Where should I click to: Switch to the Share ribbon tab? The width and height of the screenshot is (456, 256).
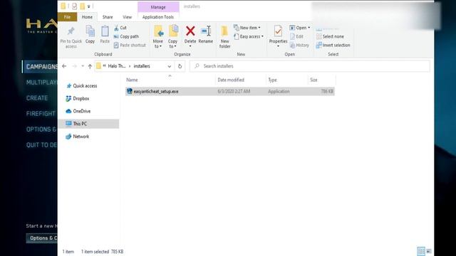(x=108, y=17)
